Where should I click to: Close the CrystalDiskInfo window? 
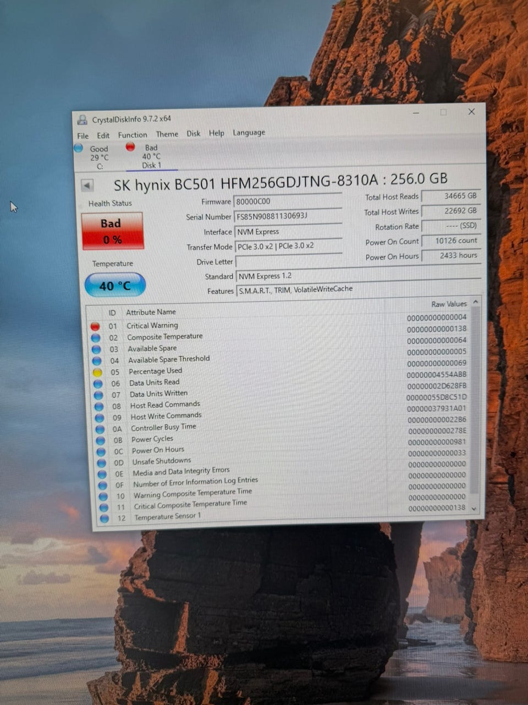pyautogui.click(x=471, y=112)
